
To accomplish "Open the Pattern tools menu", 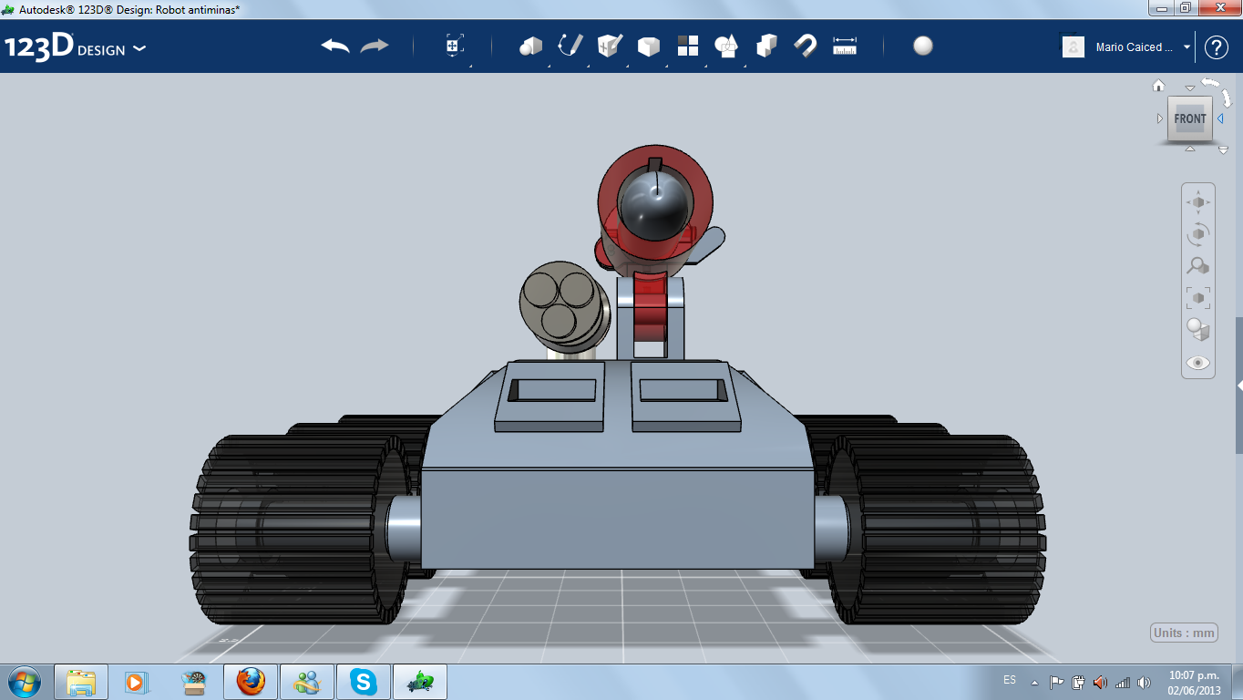I will (x=688, y=46).
